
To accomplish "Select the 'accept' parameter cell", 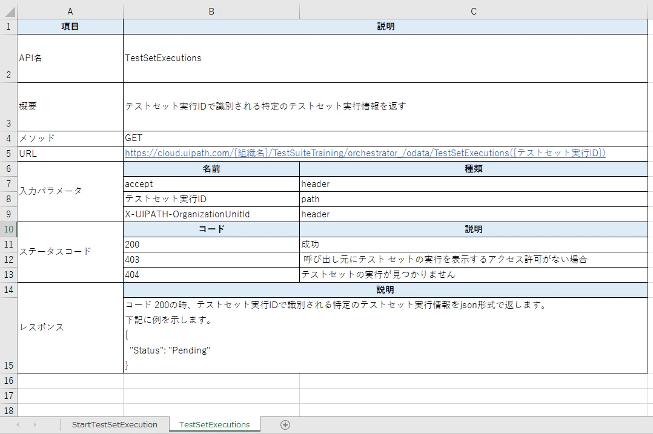I will coord(211,184).
